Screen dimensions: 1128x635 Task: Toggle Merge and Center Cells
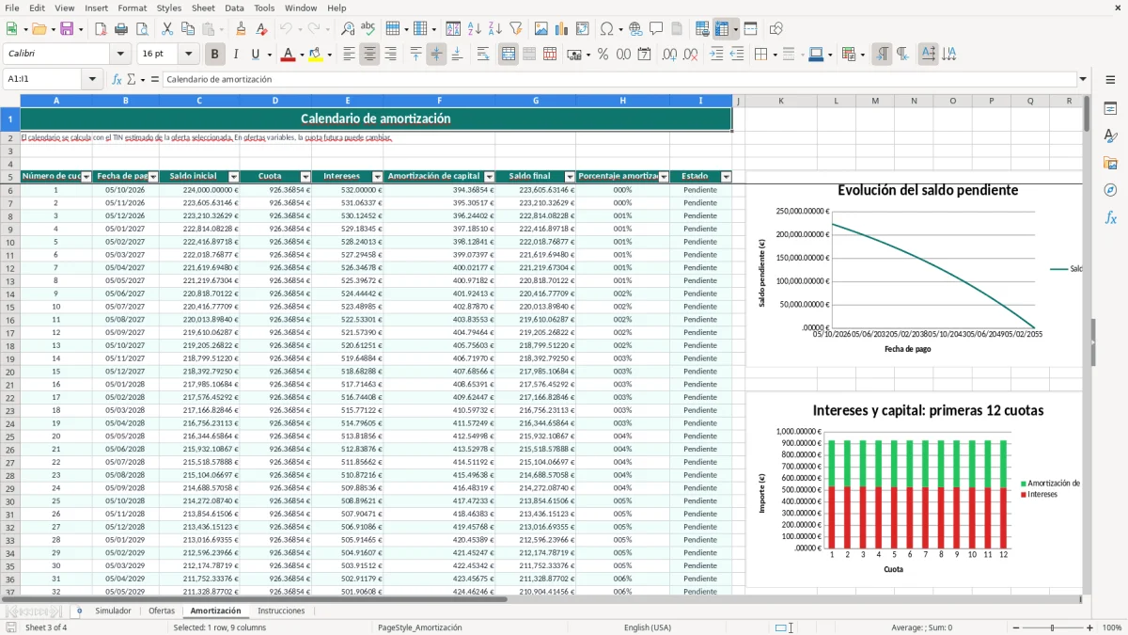[x=509, y=55]
